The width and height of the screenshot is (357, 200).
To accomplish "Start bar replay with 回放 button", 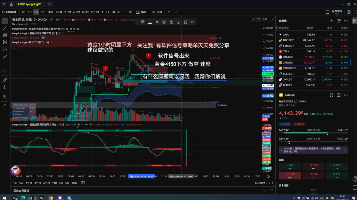I will tap(157, 12).
